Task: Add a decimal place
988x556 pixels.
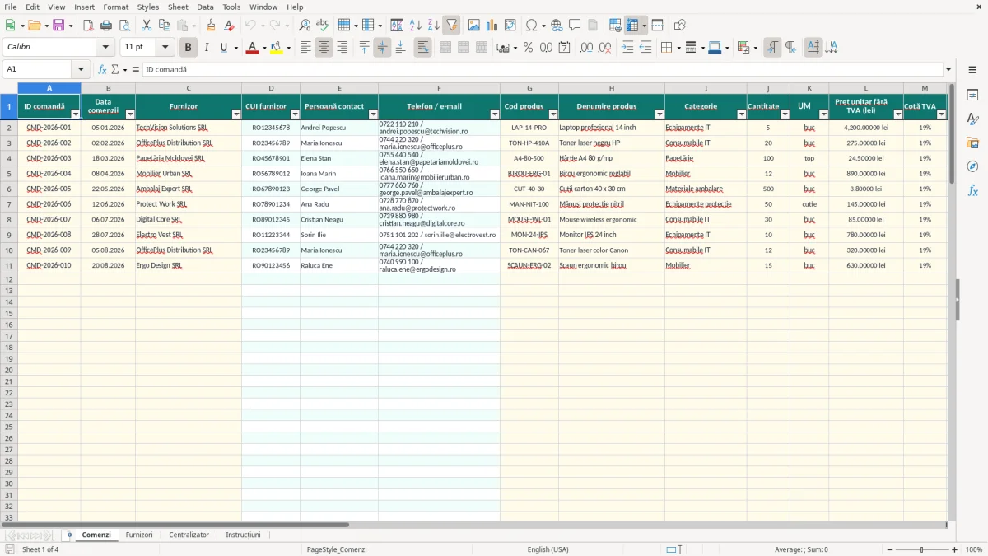Action: click(586, 48)
